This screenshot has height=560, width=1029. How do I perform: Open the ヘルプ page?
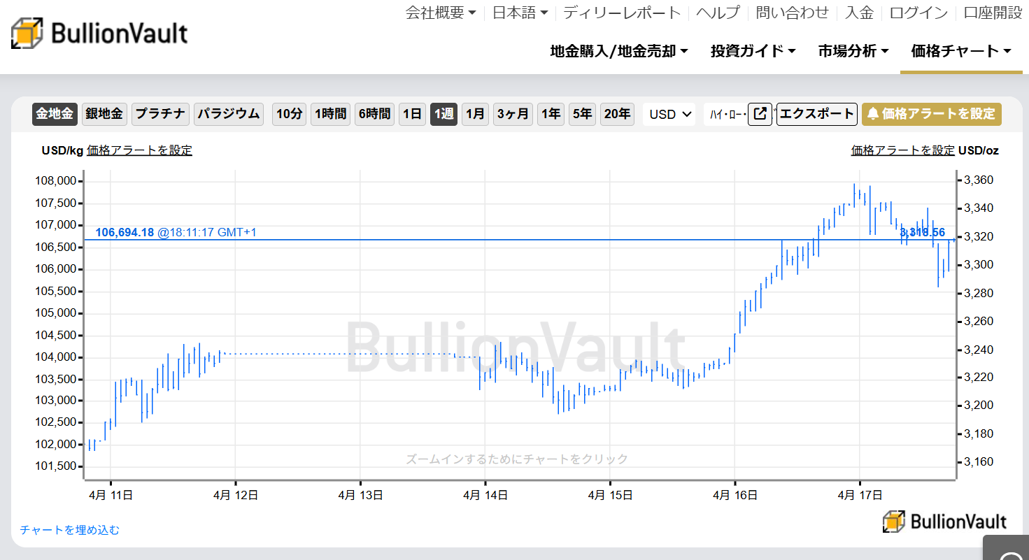coord(718,13)
